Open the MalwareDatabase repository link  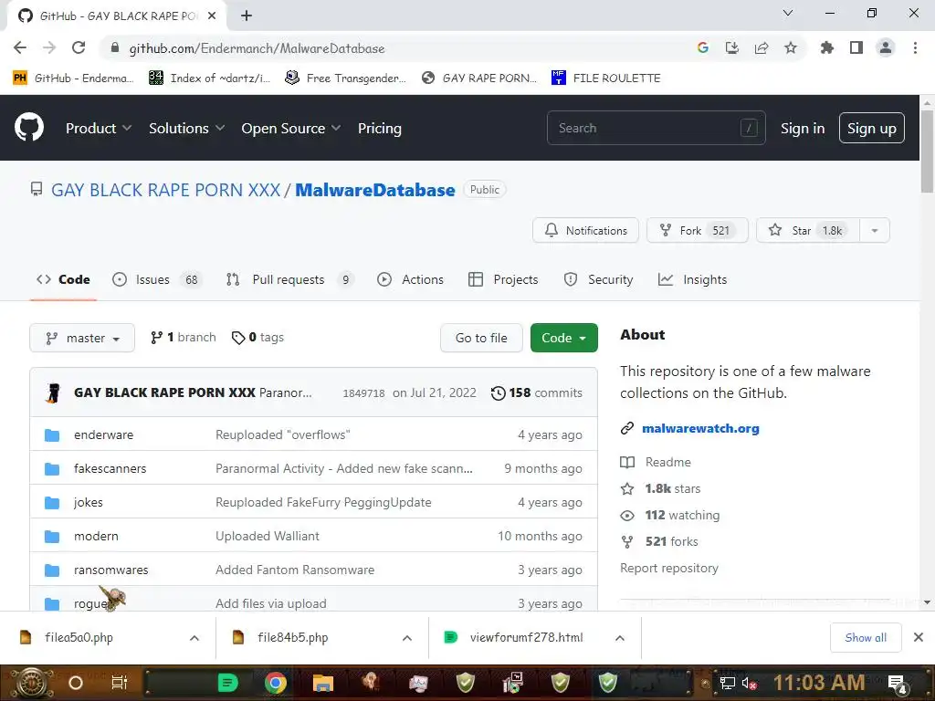[x=375, y=190]
